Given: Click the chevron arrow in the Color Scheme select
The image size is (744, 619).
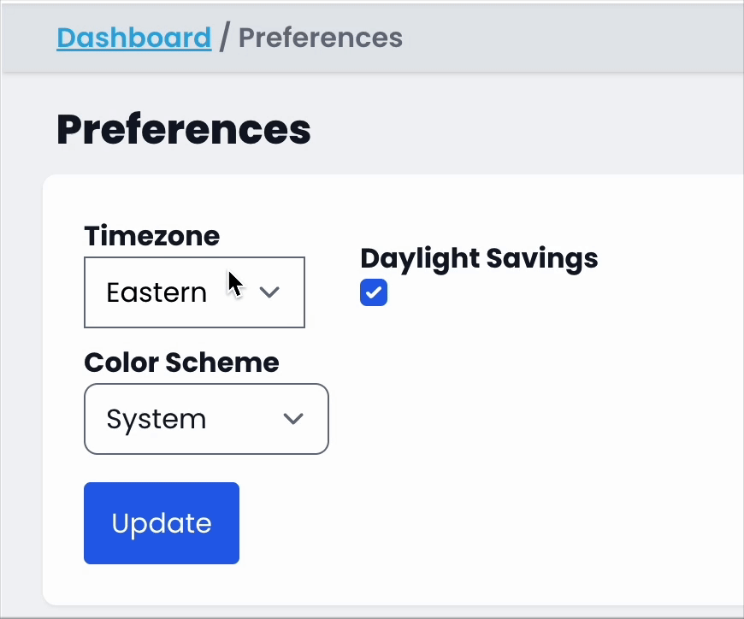Looking at the screenshot, I should [293, 419].
